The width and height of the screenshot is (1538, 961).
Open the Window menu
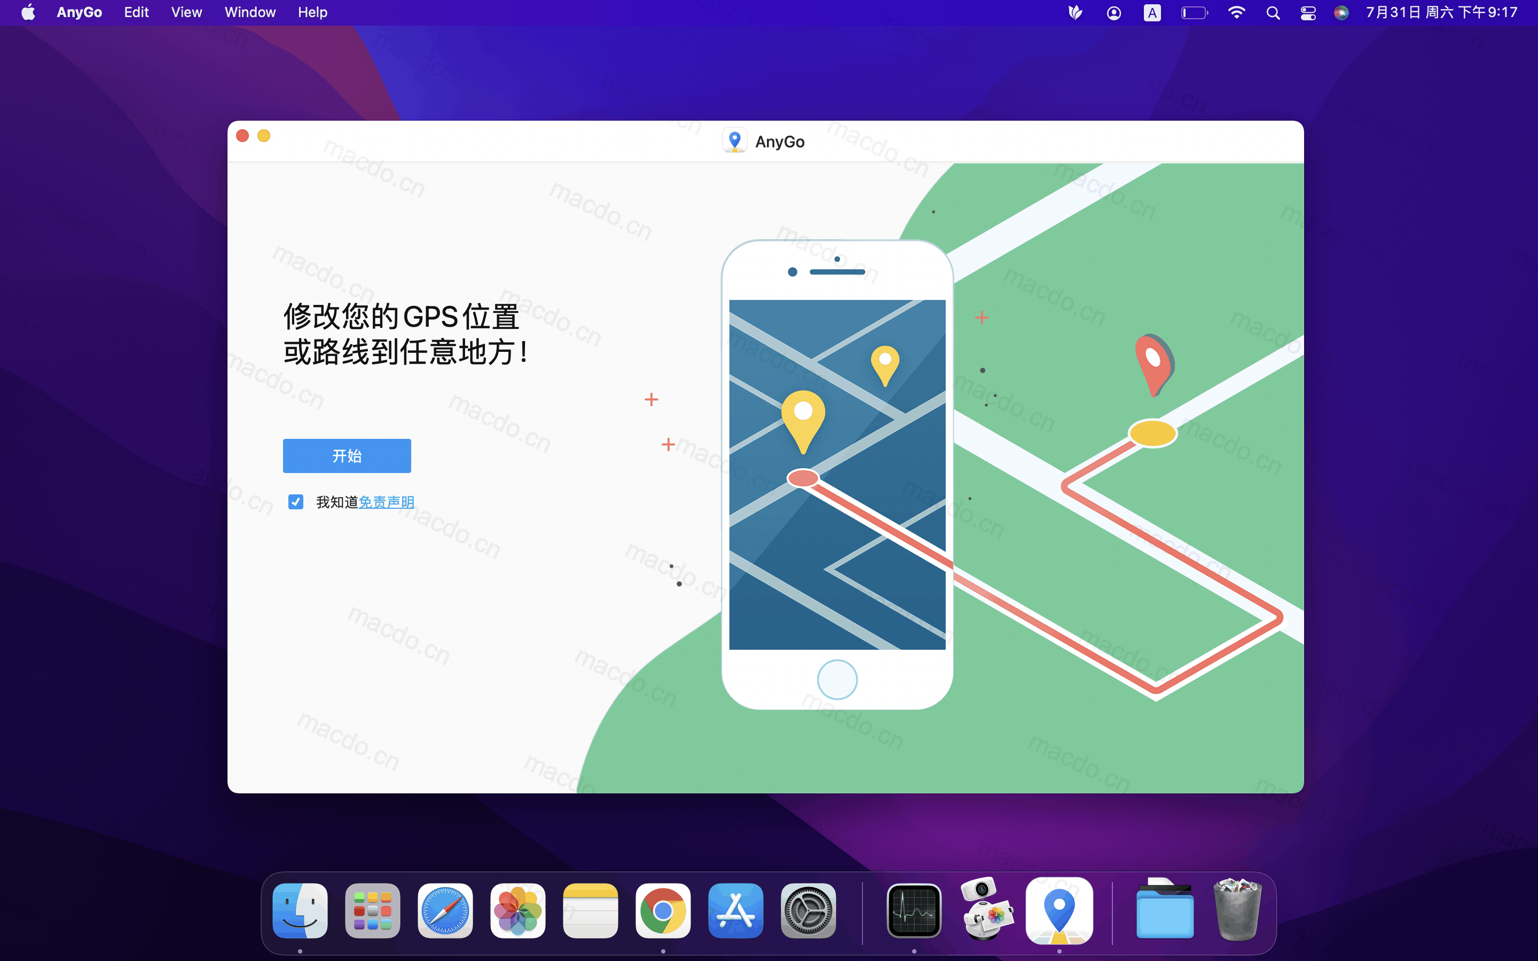tap(250, 12)
